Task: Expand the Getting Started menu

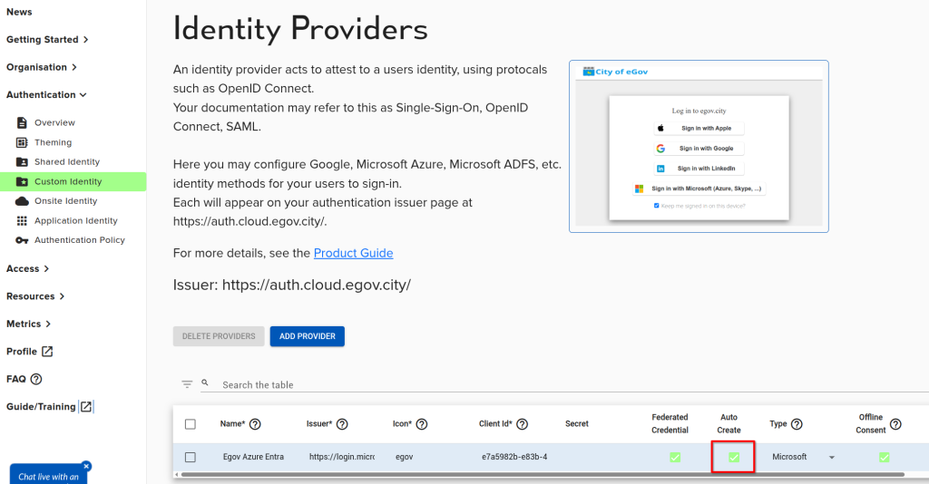Action: pyautogui.click(x=47, y=39)
